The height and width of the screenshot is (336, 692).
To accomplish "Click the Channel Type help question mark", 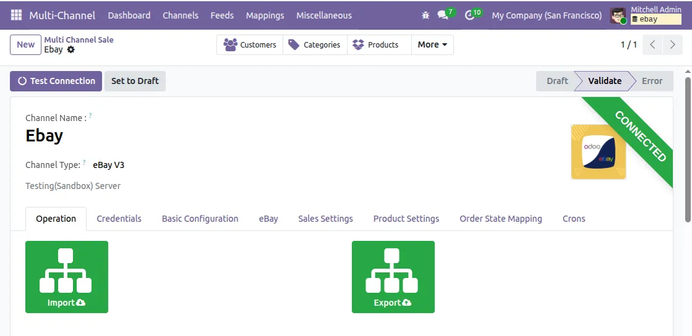I will point(84,162).
